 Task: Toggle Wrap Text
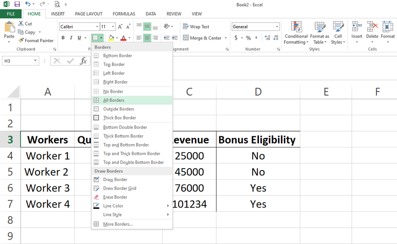coord(196,26)
